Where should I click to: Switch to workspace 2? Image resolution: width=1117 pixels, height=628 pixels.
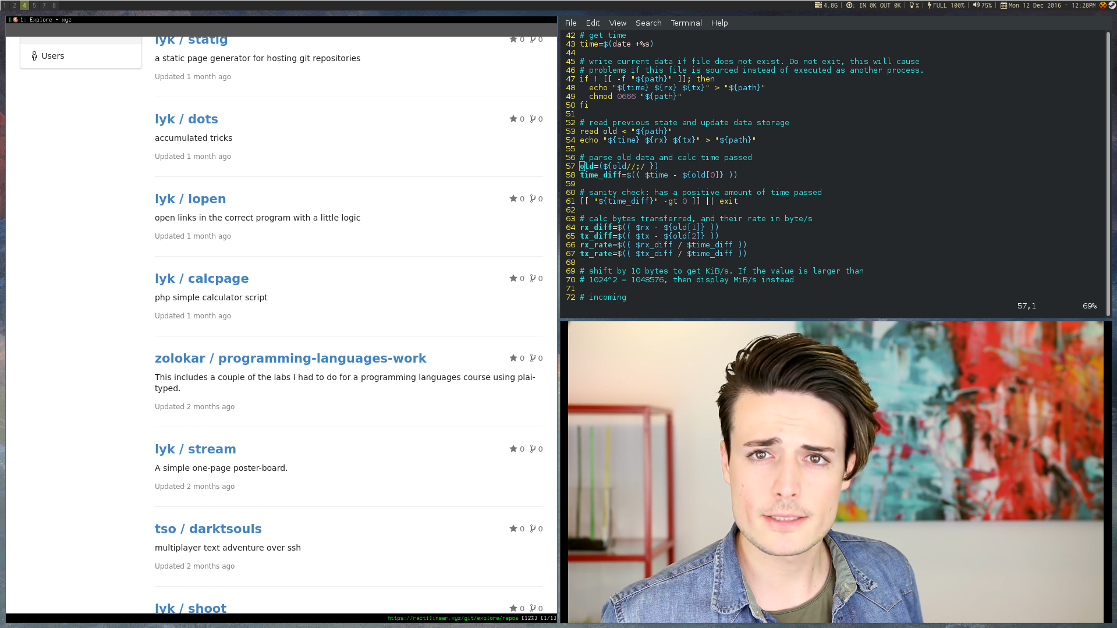pyautogui.click(x=15, y=5)
